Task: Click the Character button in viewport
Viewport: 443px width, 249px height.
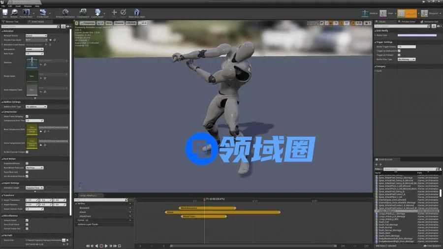Action: 119,23
